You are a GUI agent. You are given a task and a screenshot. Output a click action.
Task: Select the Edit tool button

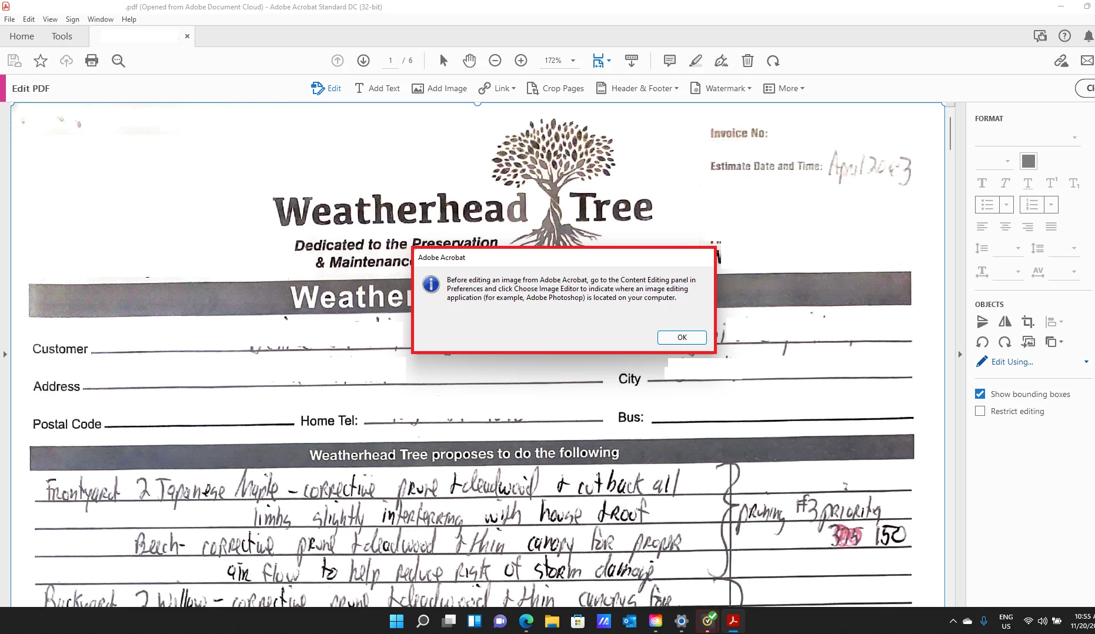[326, 88]
